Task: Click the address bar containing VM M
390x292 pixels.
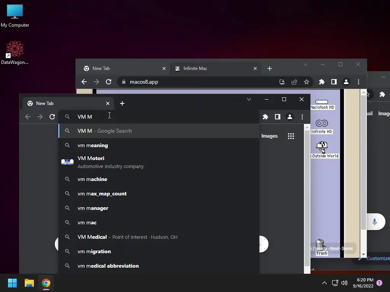Action: [x=159, y=117]
